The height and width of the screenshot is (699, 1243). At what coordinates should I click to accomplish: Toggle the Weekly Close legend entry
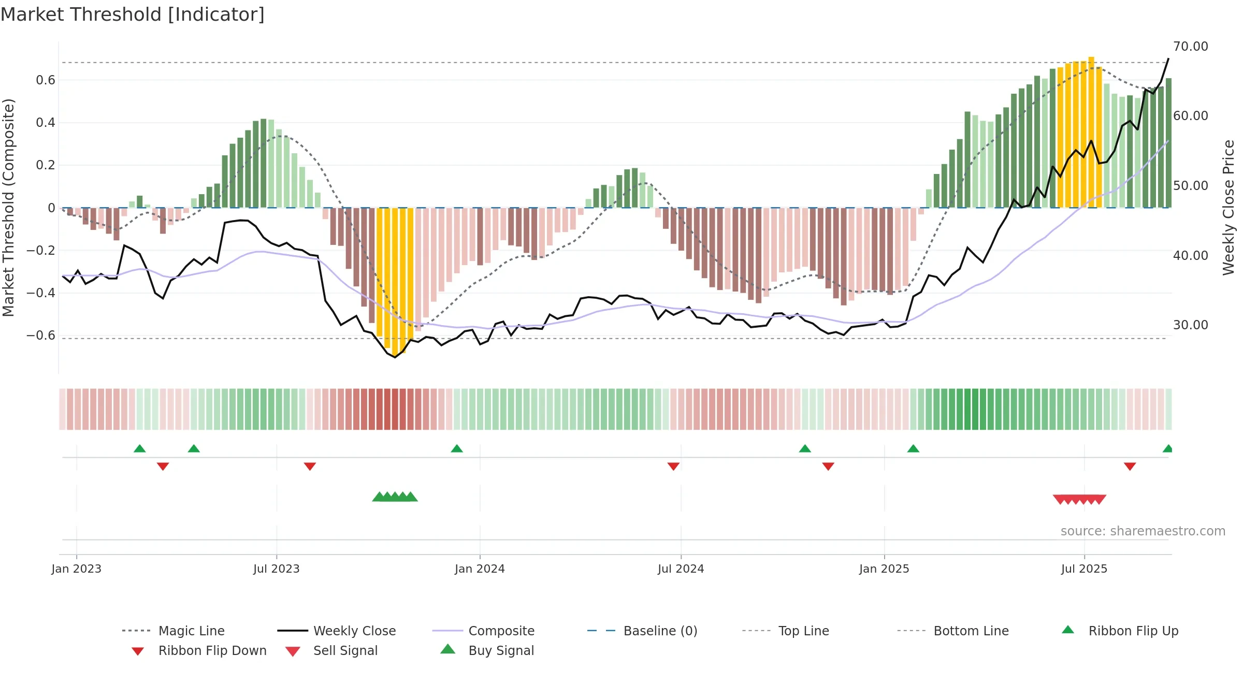pos(337,631)
